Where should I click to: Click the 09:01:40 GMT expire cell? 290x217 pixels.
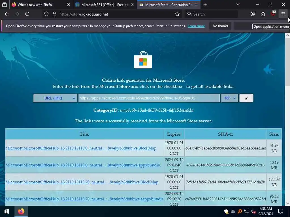click(174, 165)
